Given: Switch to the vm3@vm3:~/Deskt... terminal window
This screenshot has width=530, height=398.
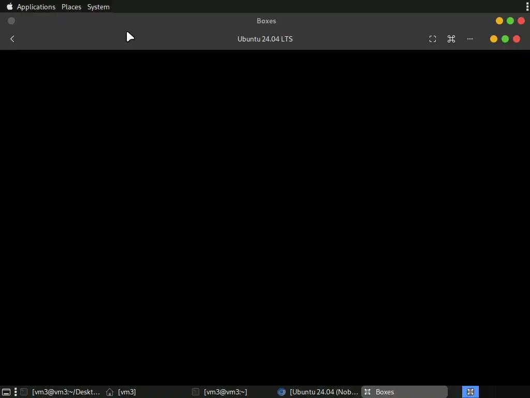Looking at the screenshot, I should [61, 392].
